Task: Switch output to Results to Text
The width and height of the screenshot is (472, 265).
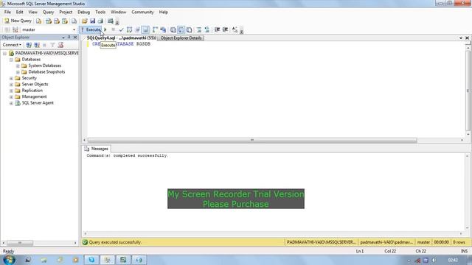Action: 173,29
